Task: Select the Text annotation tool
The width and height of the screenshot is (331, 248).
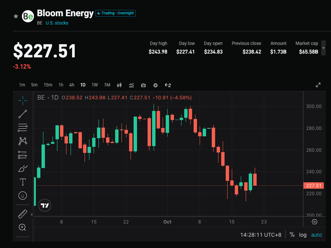Action: [23, 182]
